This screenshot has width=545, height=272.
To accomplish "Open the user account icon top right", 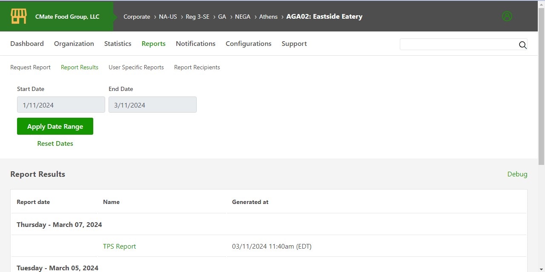I will (x=507, y=16).
